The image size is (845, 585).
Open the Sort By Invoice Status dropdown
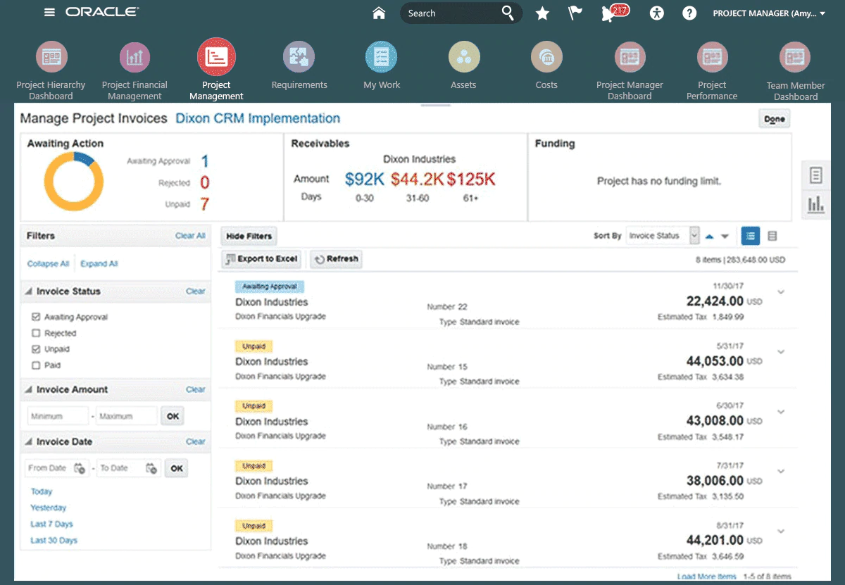click(694, 236)
